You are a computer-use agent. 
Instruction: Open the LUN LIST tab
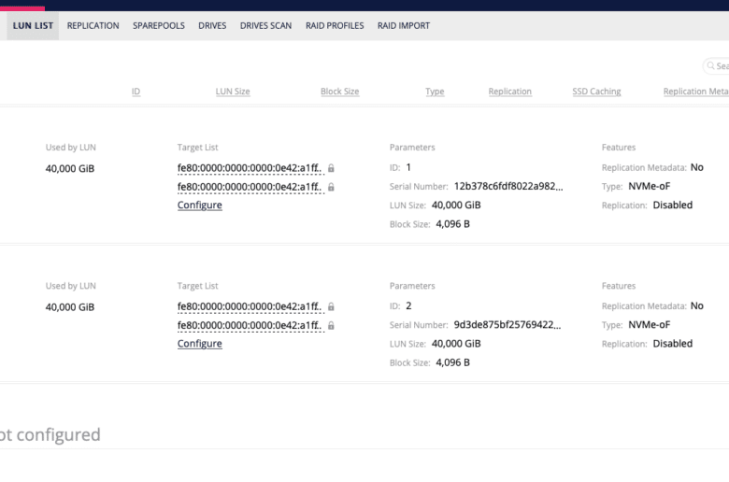pos(33,25)
